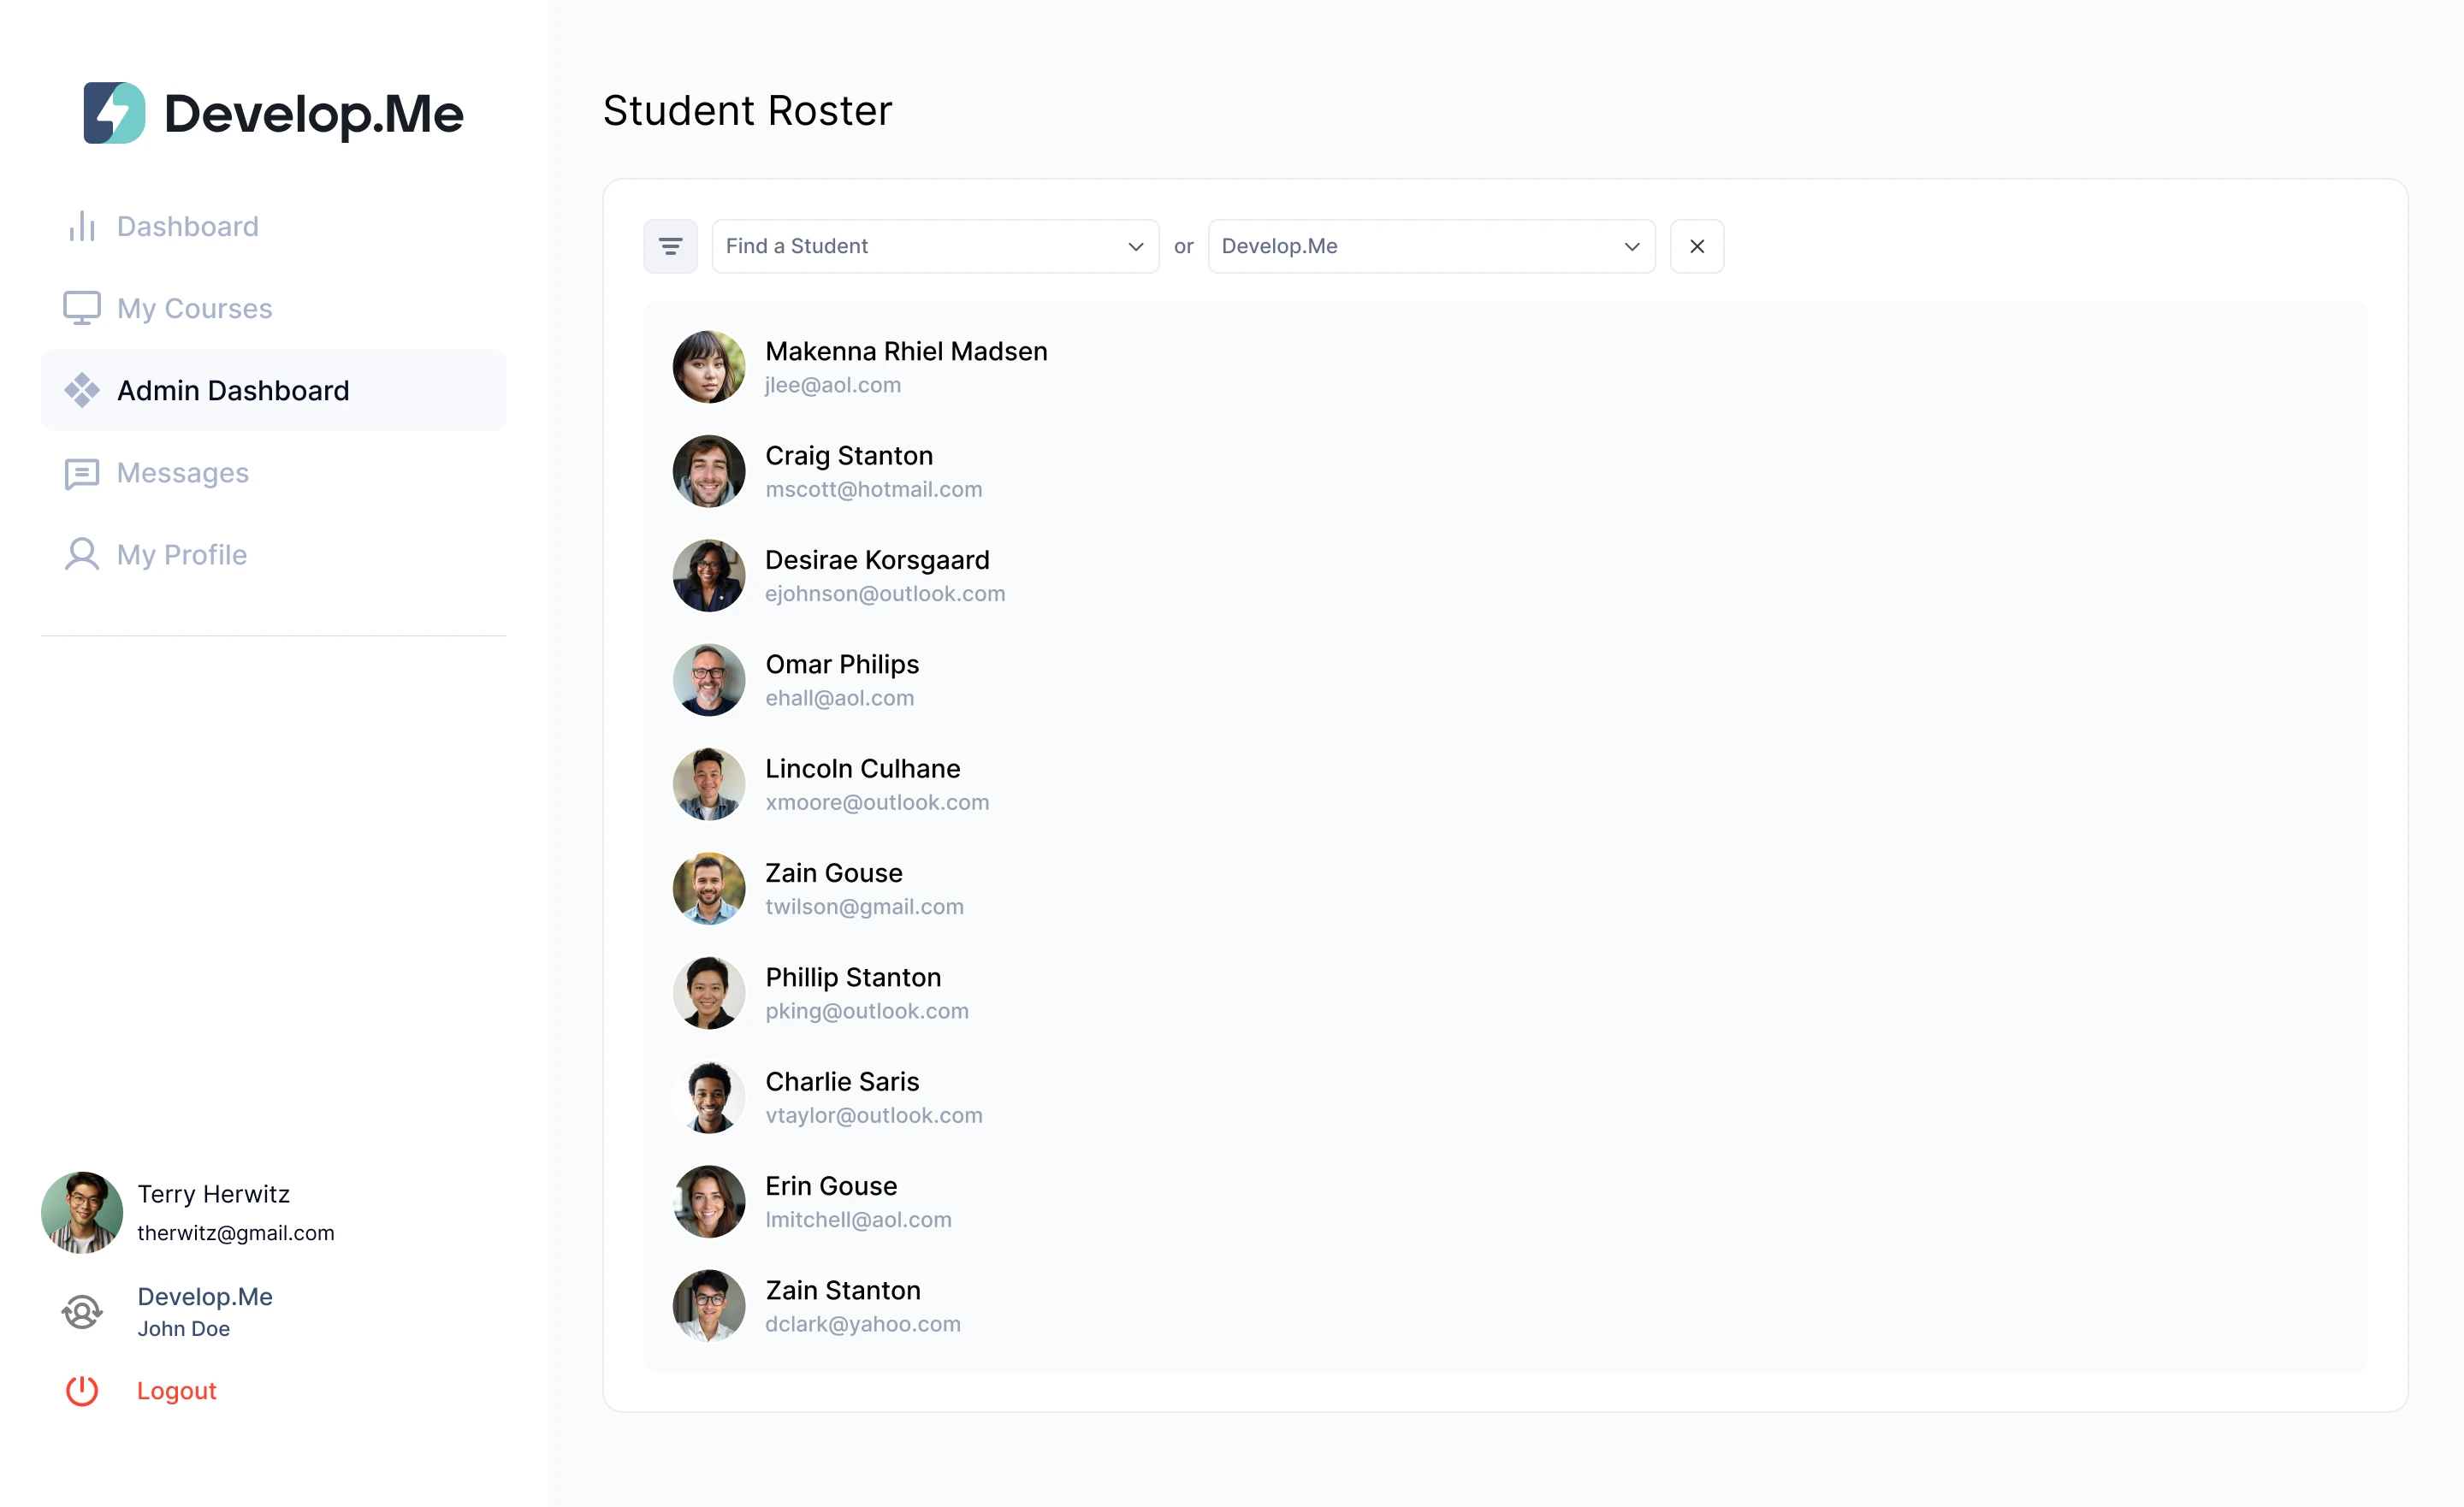Select student Craig Stanton from the roster

pyautogui.click(x=849, y=455)
